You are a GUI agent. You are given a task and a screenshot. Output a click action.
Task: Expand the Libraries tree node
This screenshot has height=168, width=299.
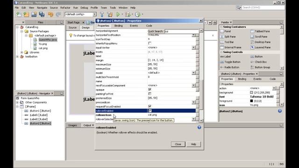(22, 52)
